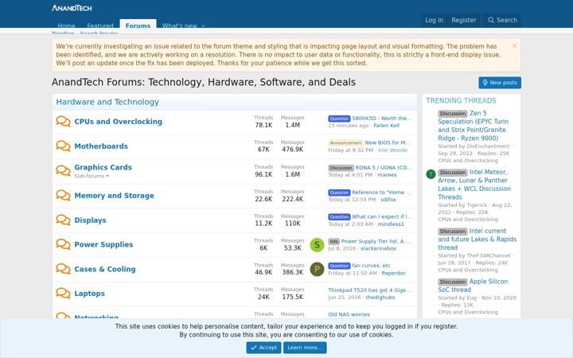This screenshot has width=573, height=358.
Task: Click the green S avatar for slackerinabox
Action: [317, 245]
